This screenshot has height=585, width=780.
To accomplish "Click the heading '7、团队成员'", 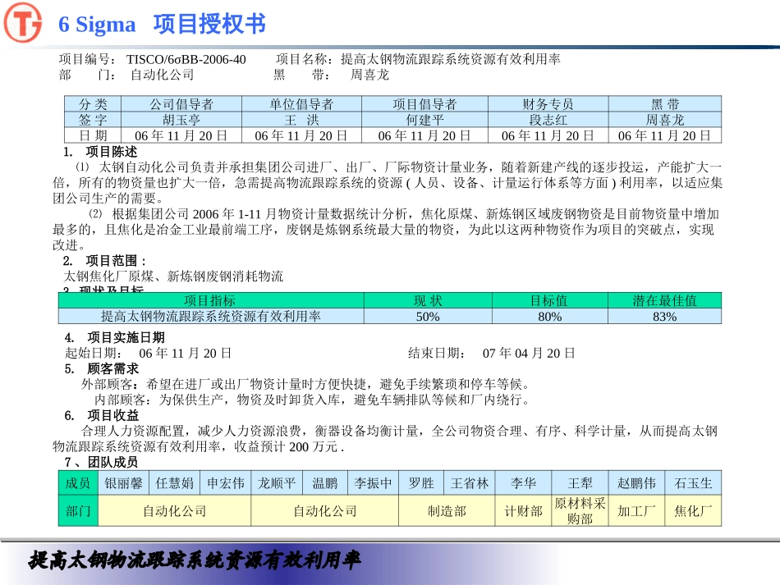I will 102,462.
